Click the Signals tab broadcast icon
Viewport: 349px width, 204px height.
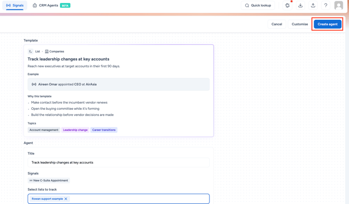(8, 5)
